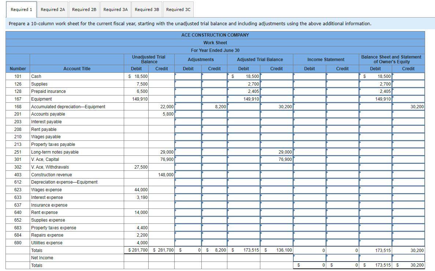Image resolution: width=435 pixels, height=271 pixels.
Task: Switch to the Required 3B tab
Action: [146, 10]
